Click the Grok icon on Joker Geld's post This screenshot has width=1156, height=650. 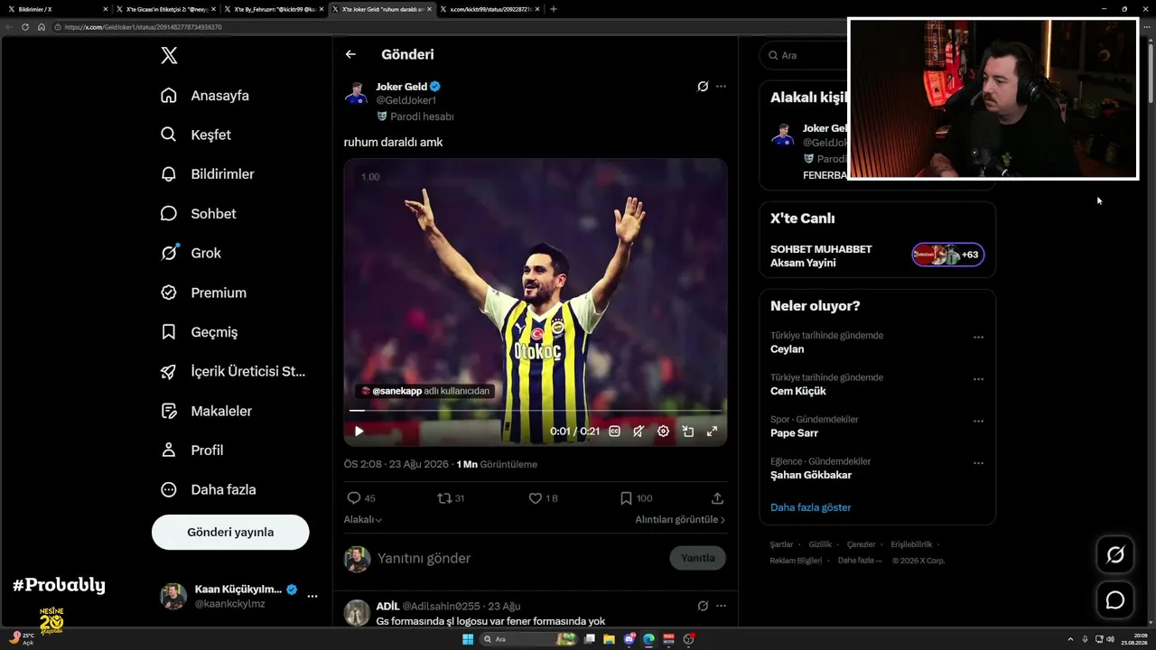(703, 87)
